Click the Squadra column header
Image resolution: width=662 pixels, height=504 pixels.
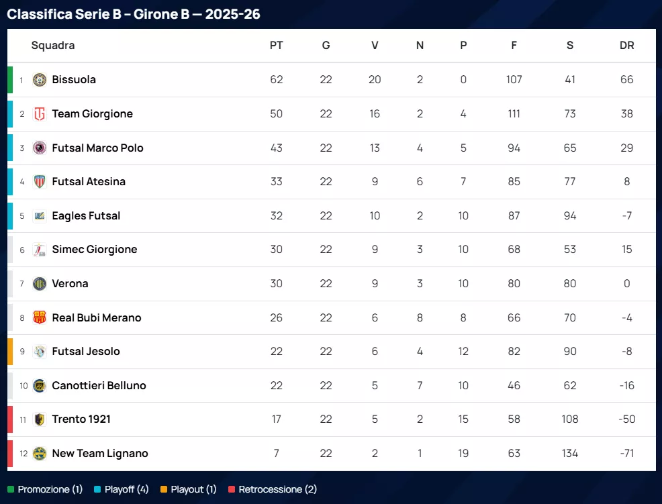53,46
